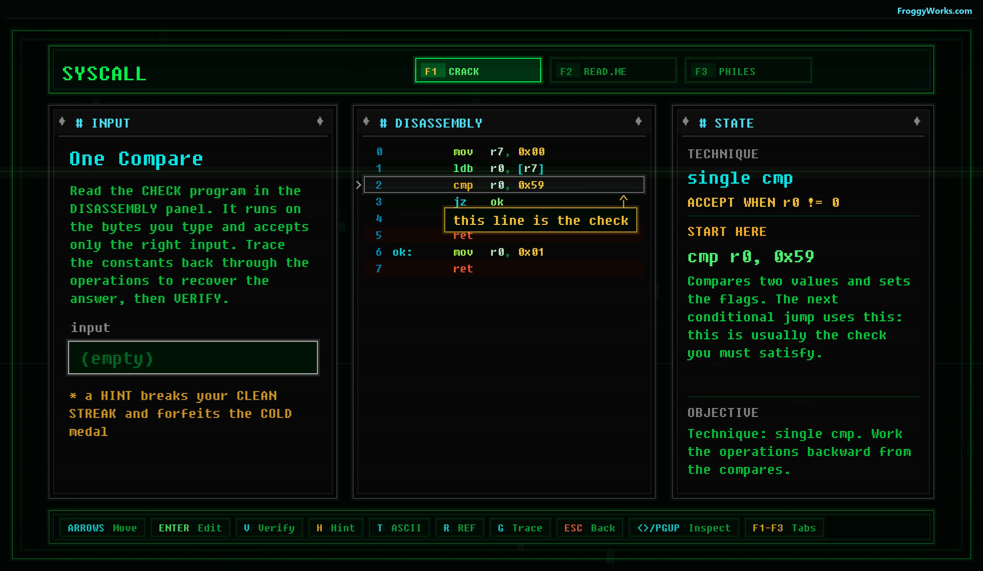Image resolution: width=983 pixels, height=571 pixels.
Task: Click the single cmp technique label
Action: (740, 178)
